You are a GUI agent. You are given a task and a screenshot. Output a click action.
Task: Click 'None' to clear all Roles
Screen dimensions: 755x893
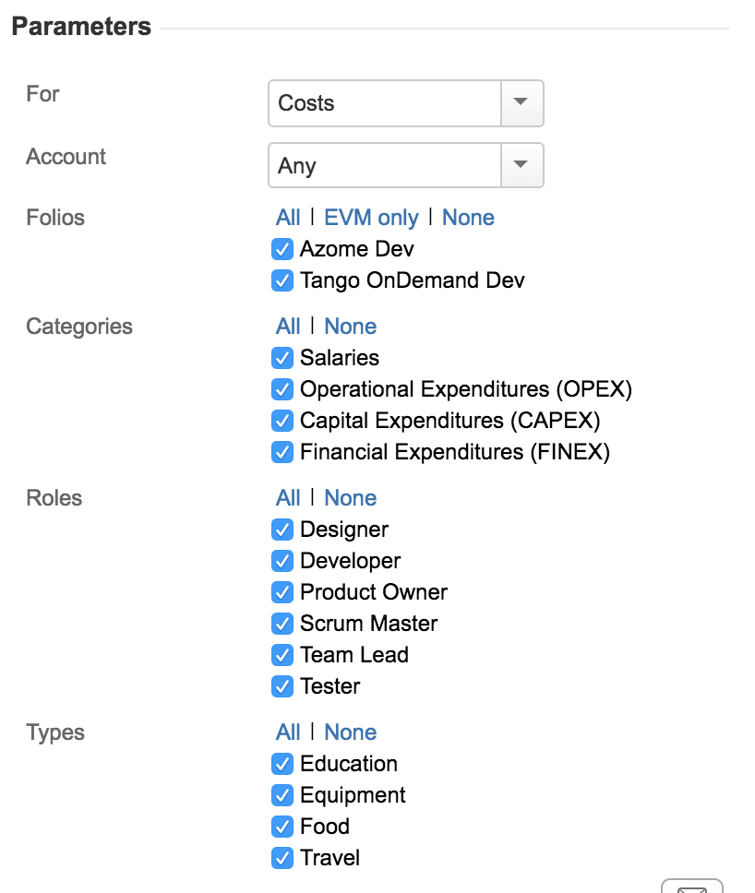coord(351,498)
